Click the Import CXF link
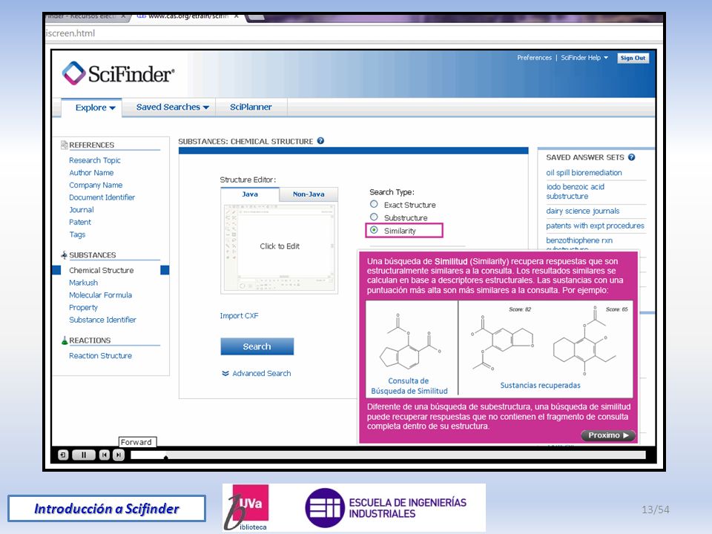The height and width of the screenshot is (534, 712). tap(239, 316)
